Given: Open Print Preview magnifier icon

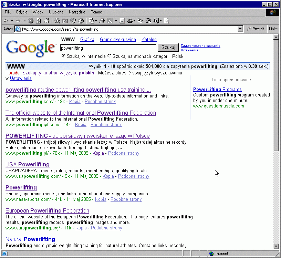Looking at the screenshot, I should click(166, 21).
